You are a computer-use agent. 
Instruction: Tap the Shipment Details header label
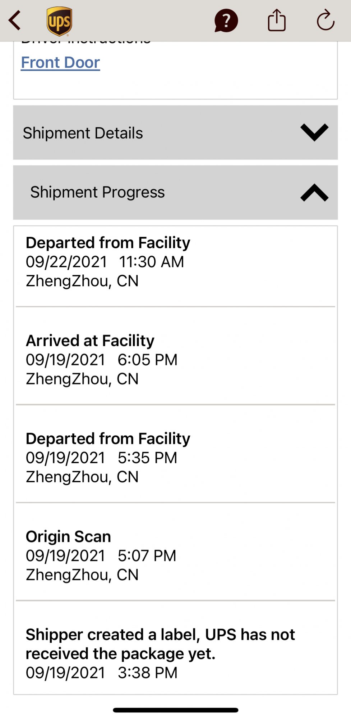[x=83, y=133]
